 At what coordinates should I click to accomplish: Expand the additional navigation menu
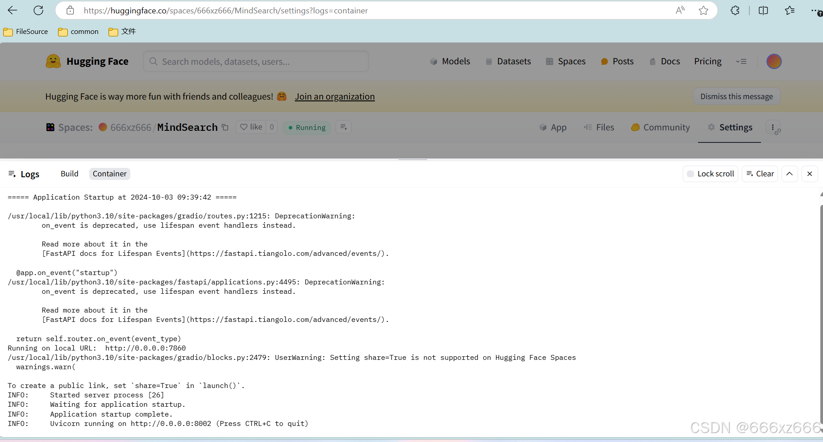click(x=741, y=61)
